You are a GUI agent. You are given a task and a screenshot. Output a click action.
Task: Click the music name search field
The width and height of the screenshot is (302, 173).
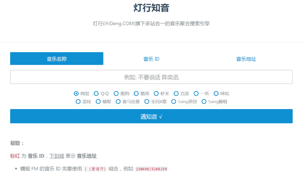[151, 77]
